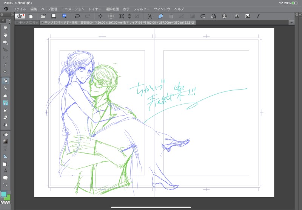
Task: Select the Auto select magic wand tool
Action: coord(5,72)
